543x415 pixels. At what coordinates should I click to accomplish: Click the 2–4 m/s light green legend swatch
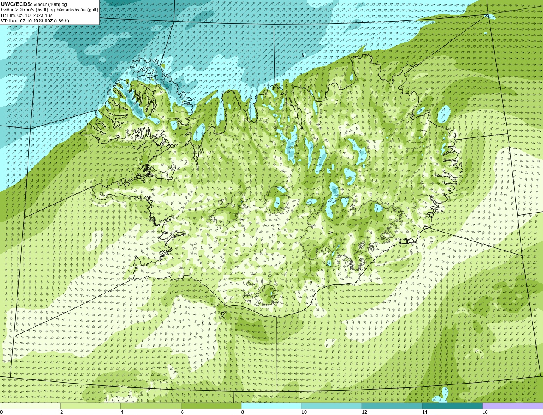91,406
